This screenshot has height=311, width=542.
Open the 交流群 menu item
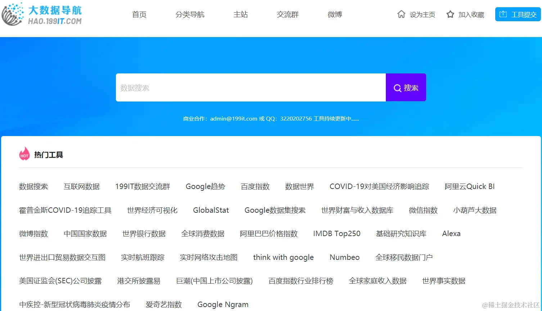point(288,14)
